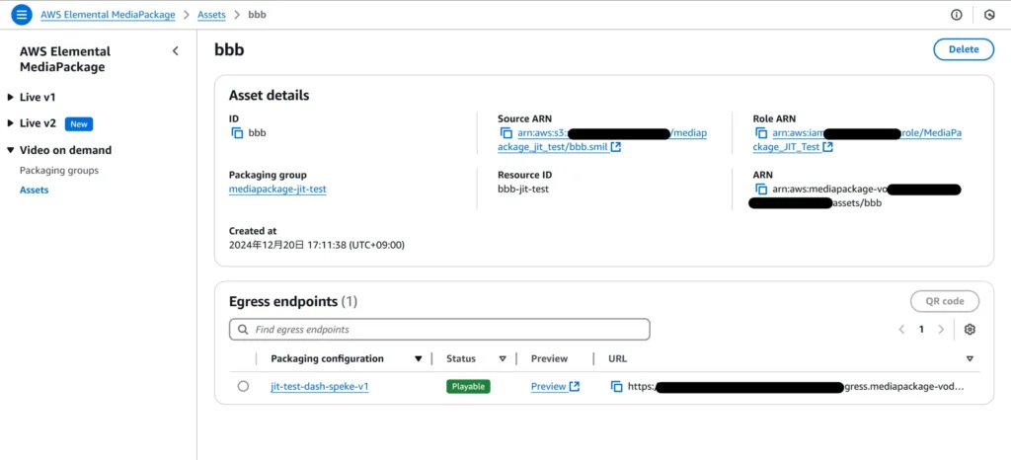Click the info circle icon in header
Viewport: 1011px width, 460px height.
(957, 15)
